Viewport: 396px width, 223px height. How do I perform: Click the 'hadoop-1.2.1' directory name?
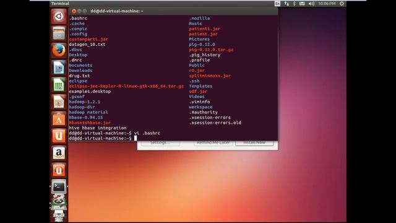tap(84, 102)
